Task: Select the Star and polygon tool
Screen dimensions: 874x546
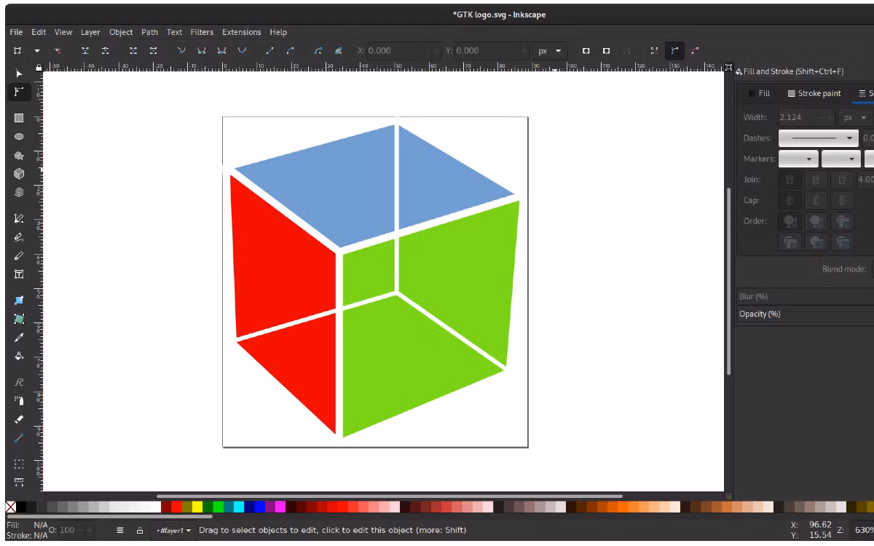Action: pyautogui.click(x=19, y=156)
